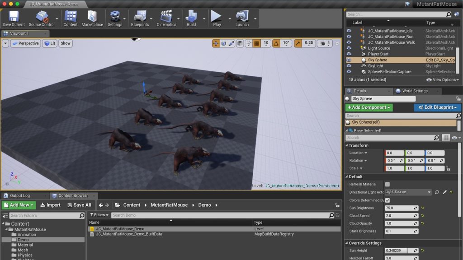The image size is (463, 260).
Task: Toggle world/local coordinate system icon
Action: [x=240, y=43]
